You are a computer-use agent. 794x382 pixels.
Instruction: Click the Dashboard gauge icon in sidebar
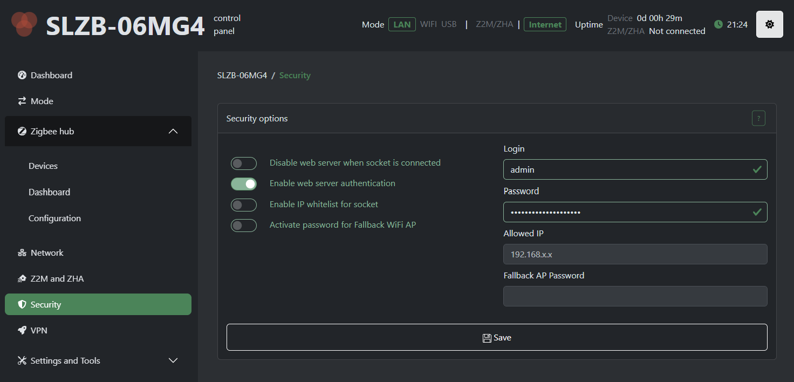22,75
